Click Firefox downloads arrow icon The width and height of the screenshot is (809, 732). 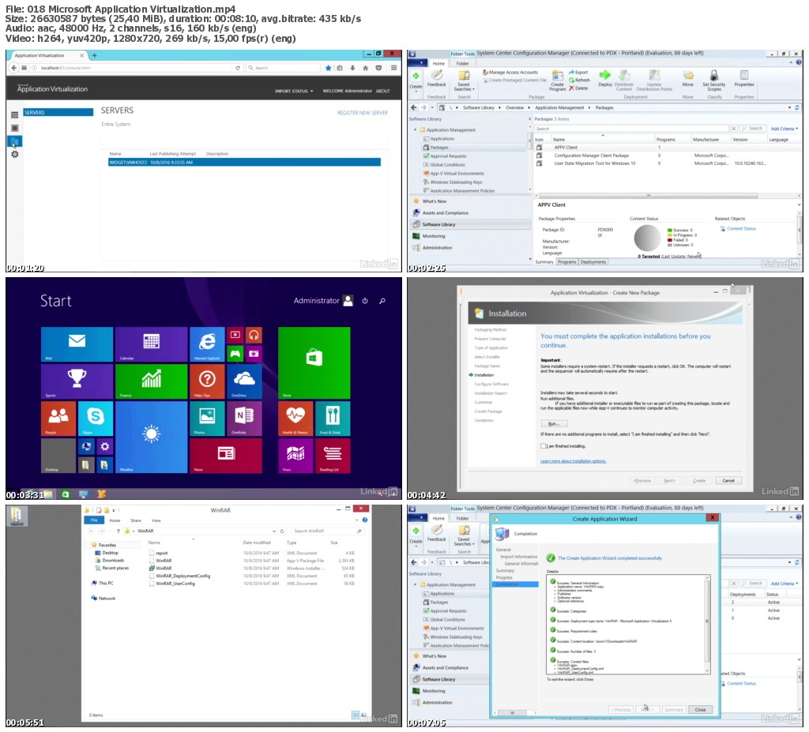(352, 68)
